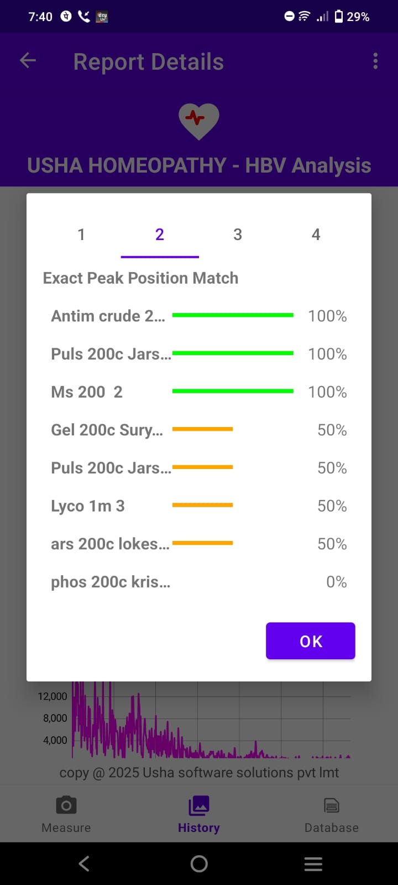The width and height of the screenshot is (398, 885).
Task: Select tab 3 in the dialog
Action: pyautogui.click(x=238, y=235)
